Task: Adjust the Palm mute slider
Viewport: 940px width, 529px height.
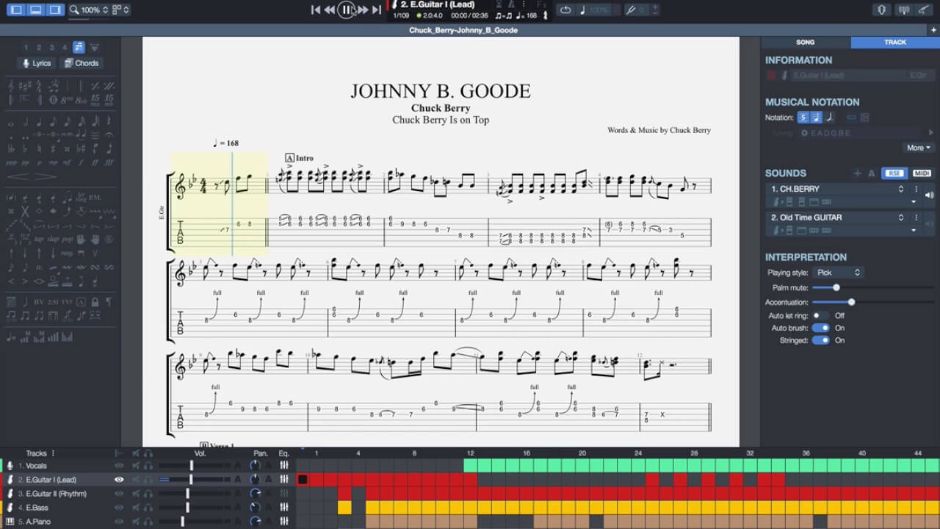Action: click(836, 287)
